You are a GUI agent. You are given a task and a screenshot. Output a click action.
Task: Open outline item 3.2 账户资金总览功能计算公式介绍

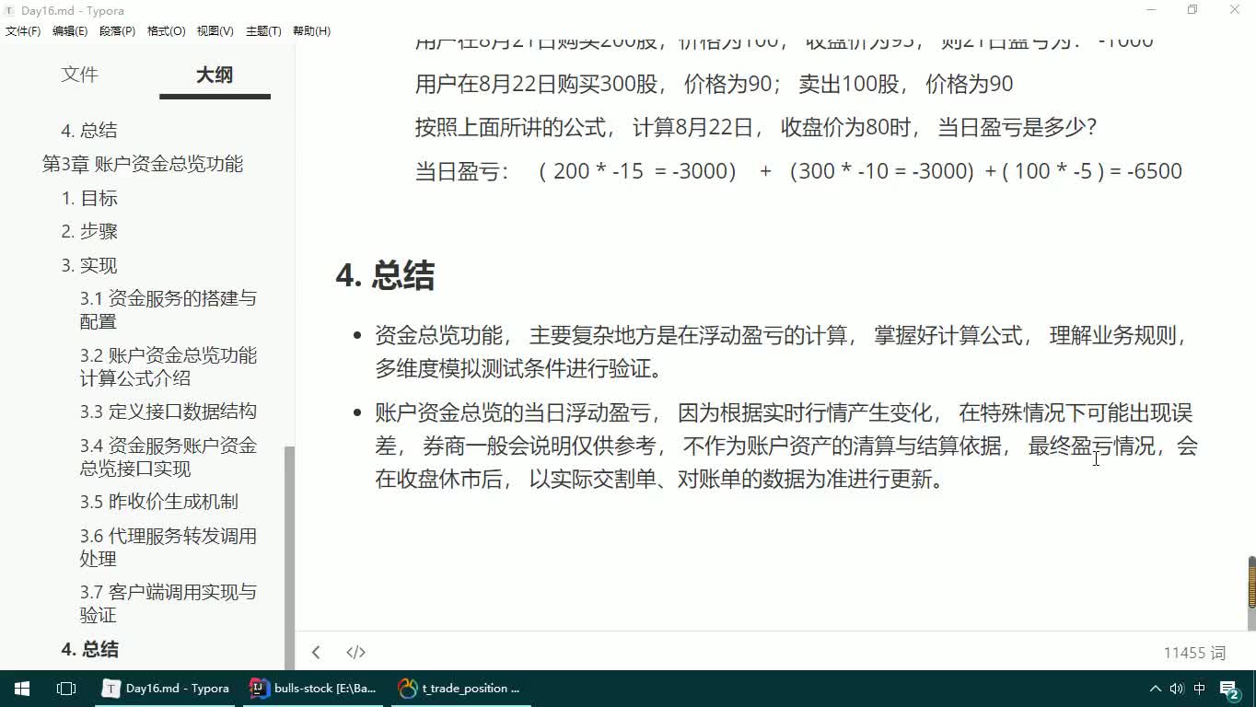click(x=169, y=366)
